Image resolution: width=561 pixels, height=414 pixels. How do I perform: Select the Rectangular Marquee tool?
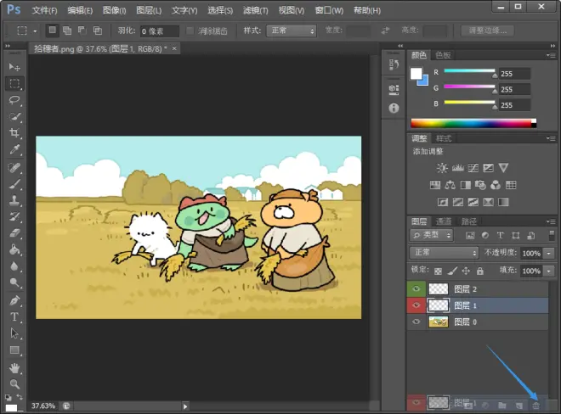[x=14, y=84]
